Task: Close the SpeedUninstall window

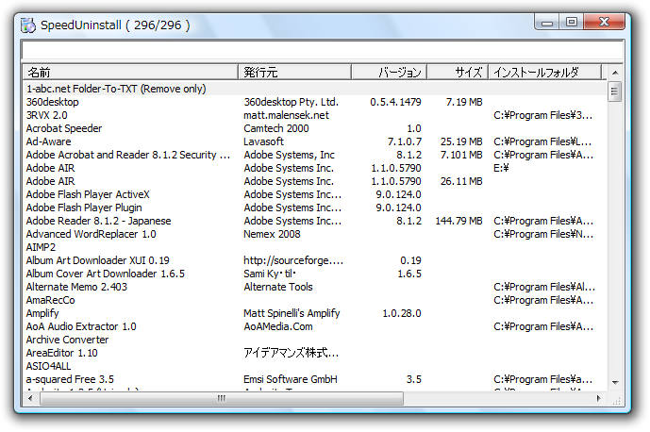Action: 604,22
